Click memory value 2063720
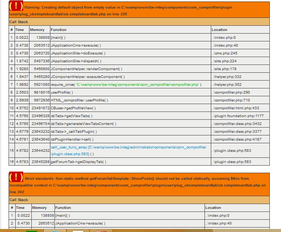Image resolution: width=281 pixels, height=232 pixels. click(42, 53)
